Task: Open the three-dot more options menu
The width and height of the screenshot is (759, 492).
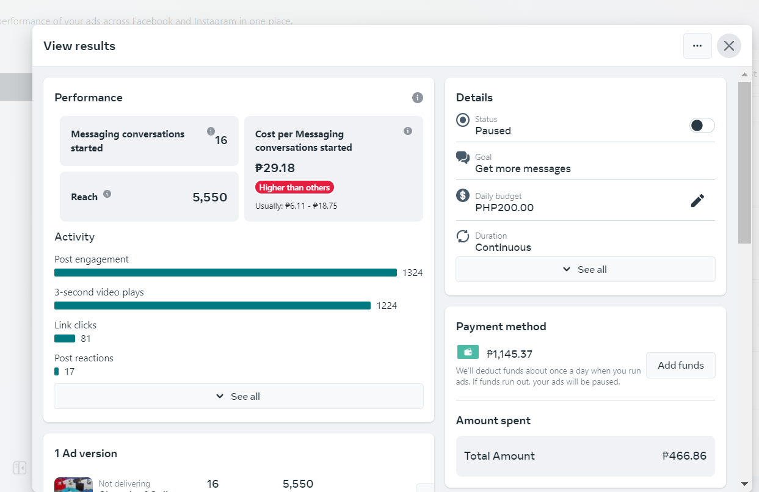Action: pyautogui.click(x=697, y=46)
